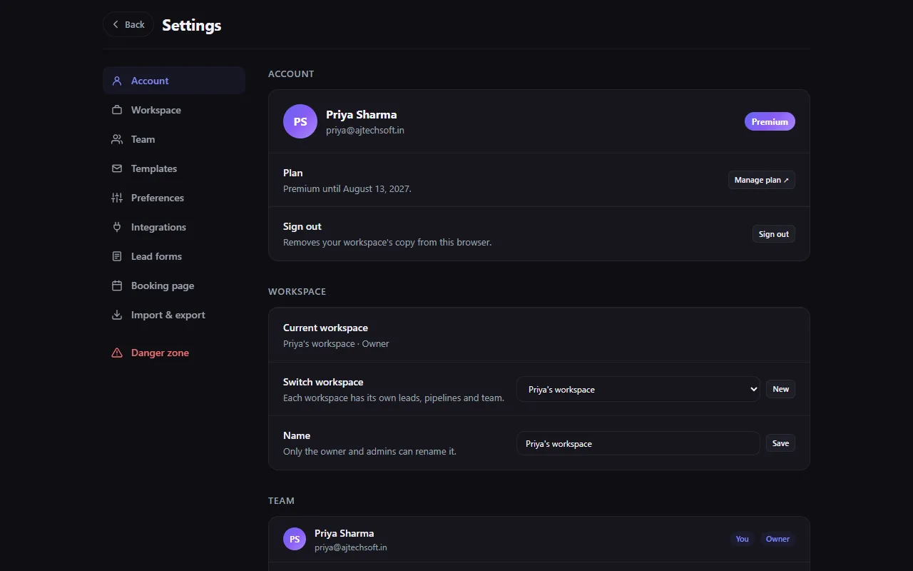Click 'Premium until August 13, 2027.' text

(347, 189)
